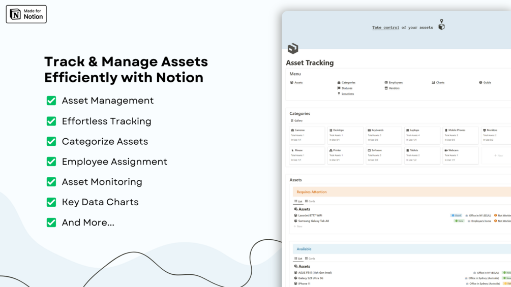Click Not Working warning icon in Samsung row
Viewport: 511px width, 287px height.
click(495, 221)
